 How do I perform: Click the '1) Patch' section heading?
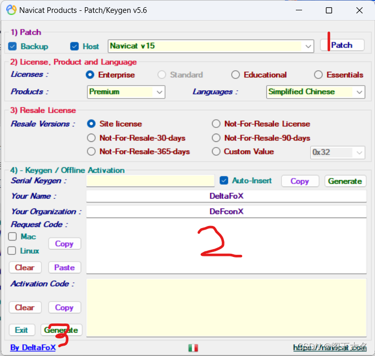pos(26,32)
